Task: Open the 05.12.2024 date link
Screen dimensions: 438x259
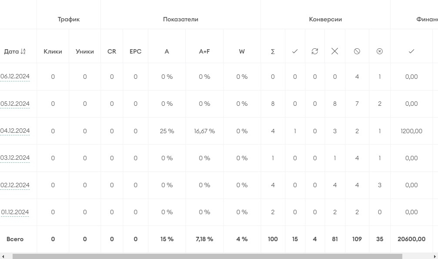Action: pyautogui.click(x=15, y=104)
